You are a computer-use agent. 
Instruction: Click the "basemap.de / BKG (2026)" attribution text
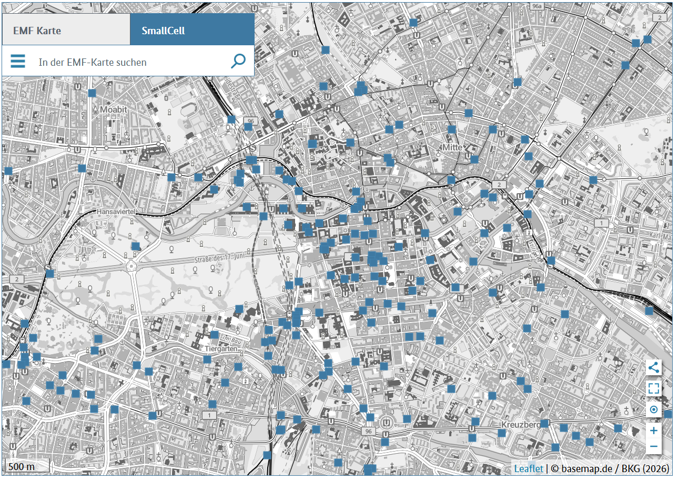[615, 468]
